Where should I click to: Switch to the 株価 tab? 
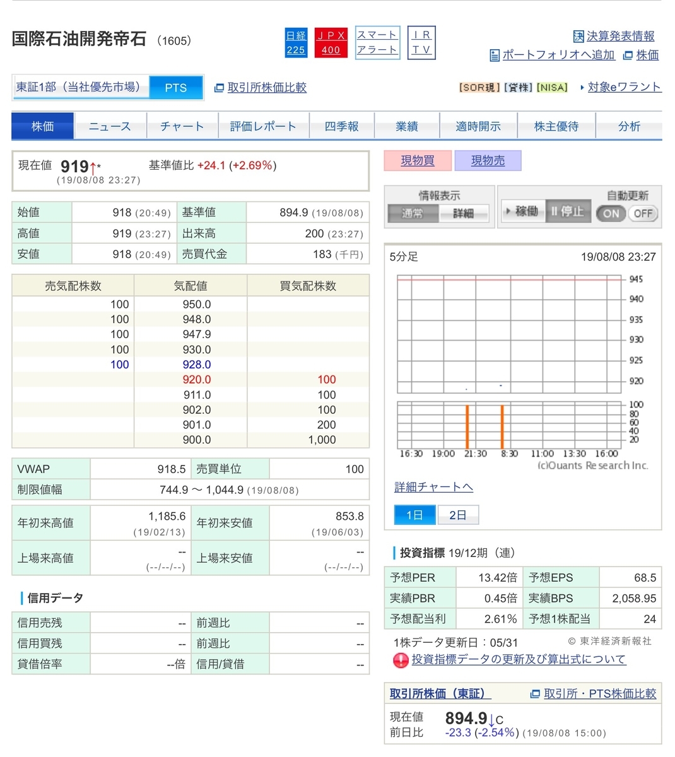point(43,126)
